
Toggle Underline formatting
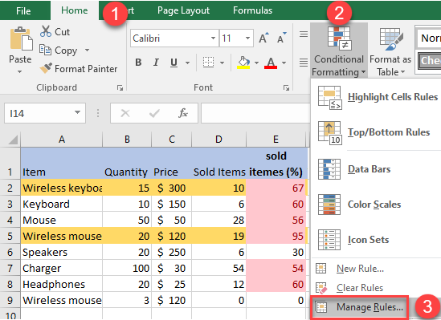(174, 63)
